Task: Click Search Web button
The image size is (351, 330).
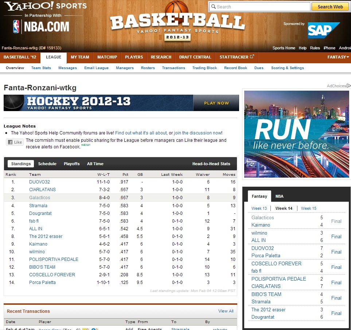Action: tap(330, 7)
